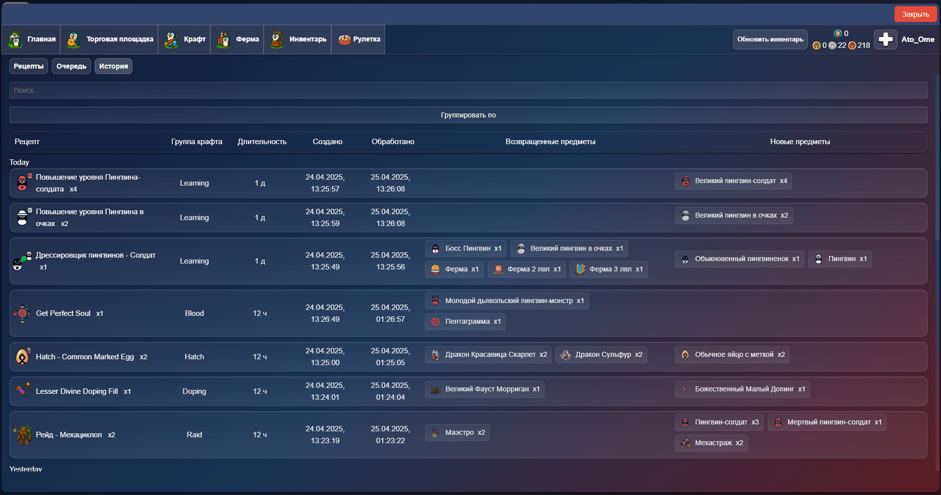Image resolution: width=941 pixels, height=495 pixels.
Task: Click the Lesser Divine Doping Fill icon
Action: tap(23, 391)
